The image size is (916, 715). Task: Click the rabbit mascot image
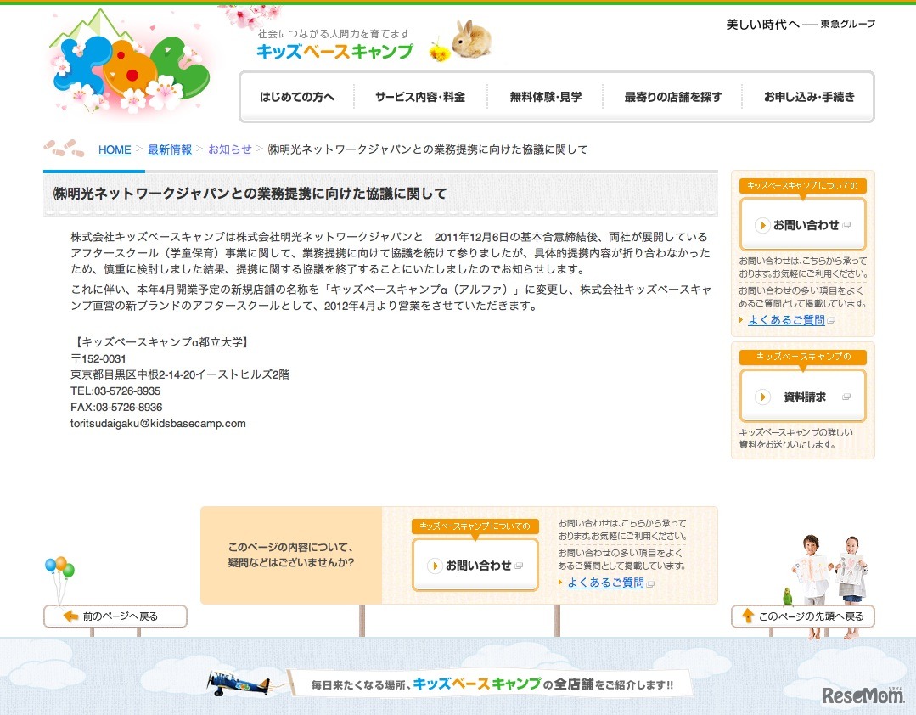pyautogui.click(x=472, y=42)
